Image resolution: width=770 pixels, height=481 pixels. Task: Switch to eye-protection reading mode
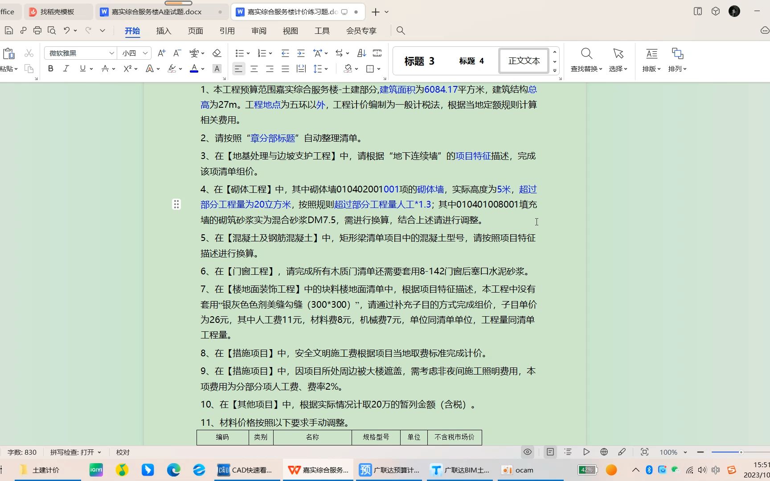coord(528,452)
